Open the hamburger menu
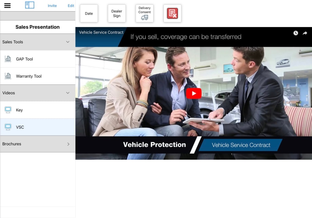 tap(7, 5)
